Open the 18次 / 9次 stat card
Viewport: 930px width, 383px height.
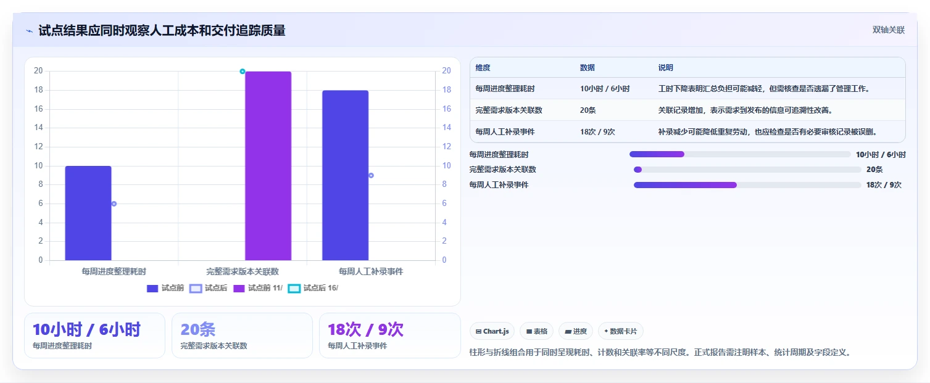(389, 336)
